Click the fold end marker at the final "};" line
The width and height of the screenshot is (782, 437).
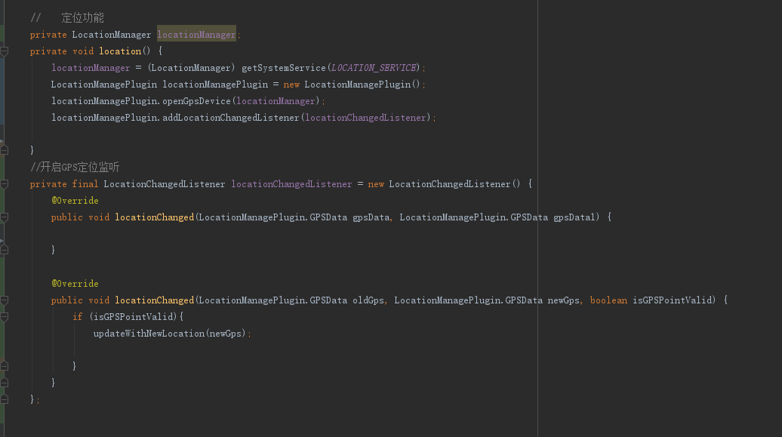[4, 399]
